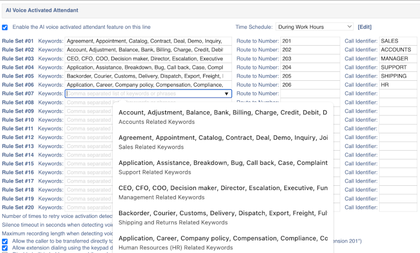Click Route to Number field containing 204
The width and height of the screenshot is (420, 253).
(310, 68)
